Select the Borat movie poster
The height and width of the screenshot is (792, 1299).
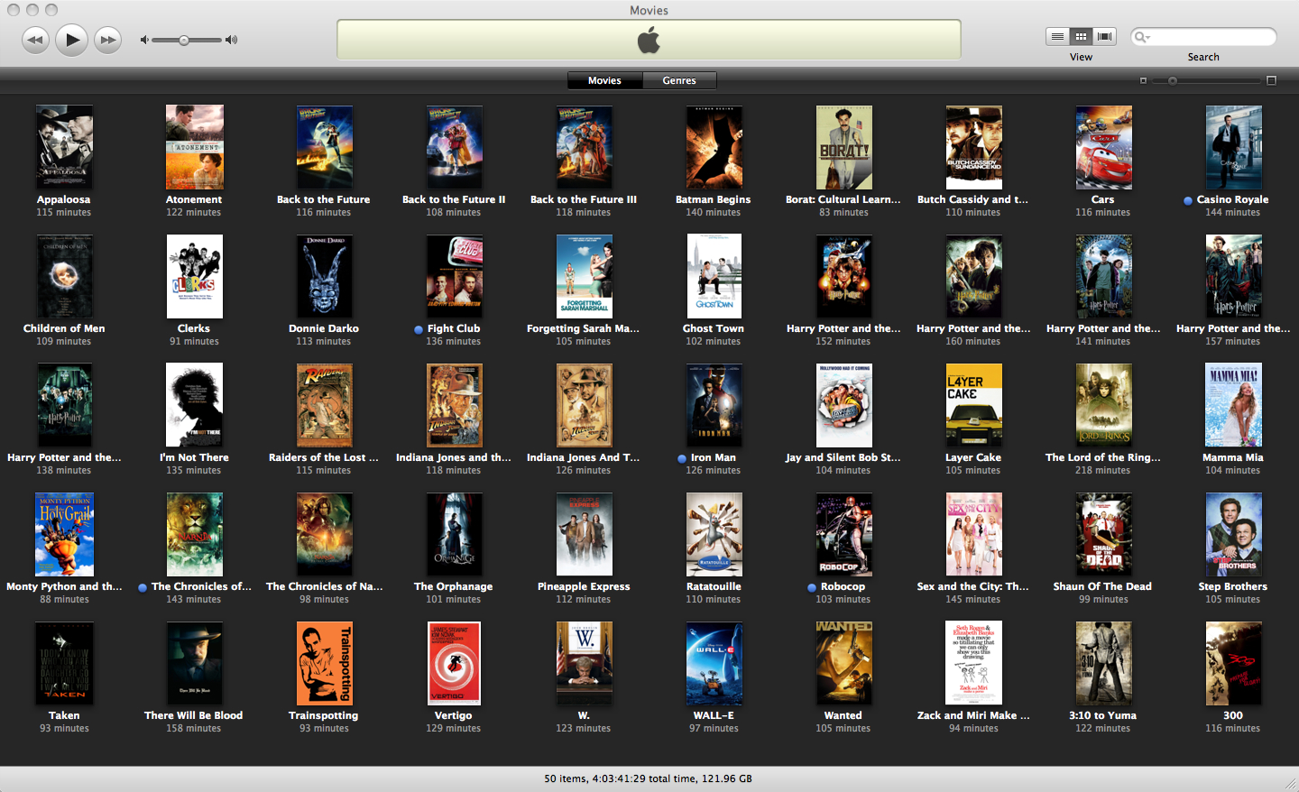pos(843,147)
